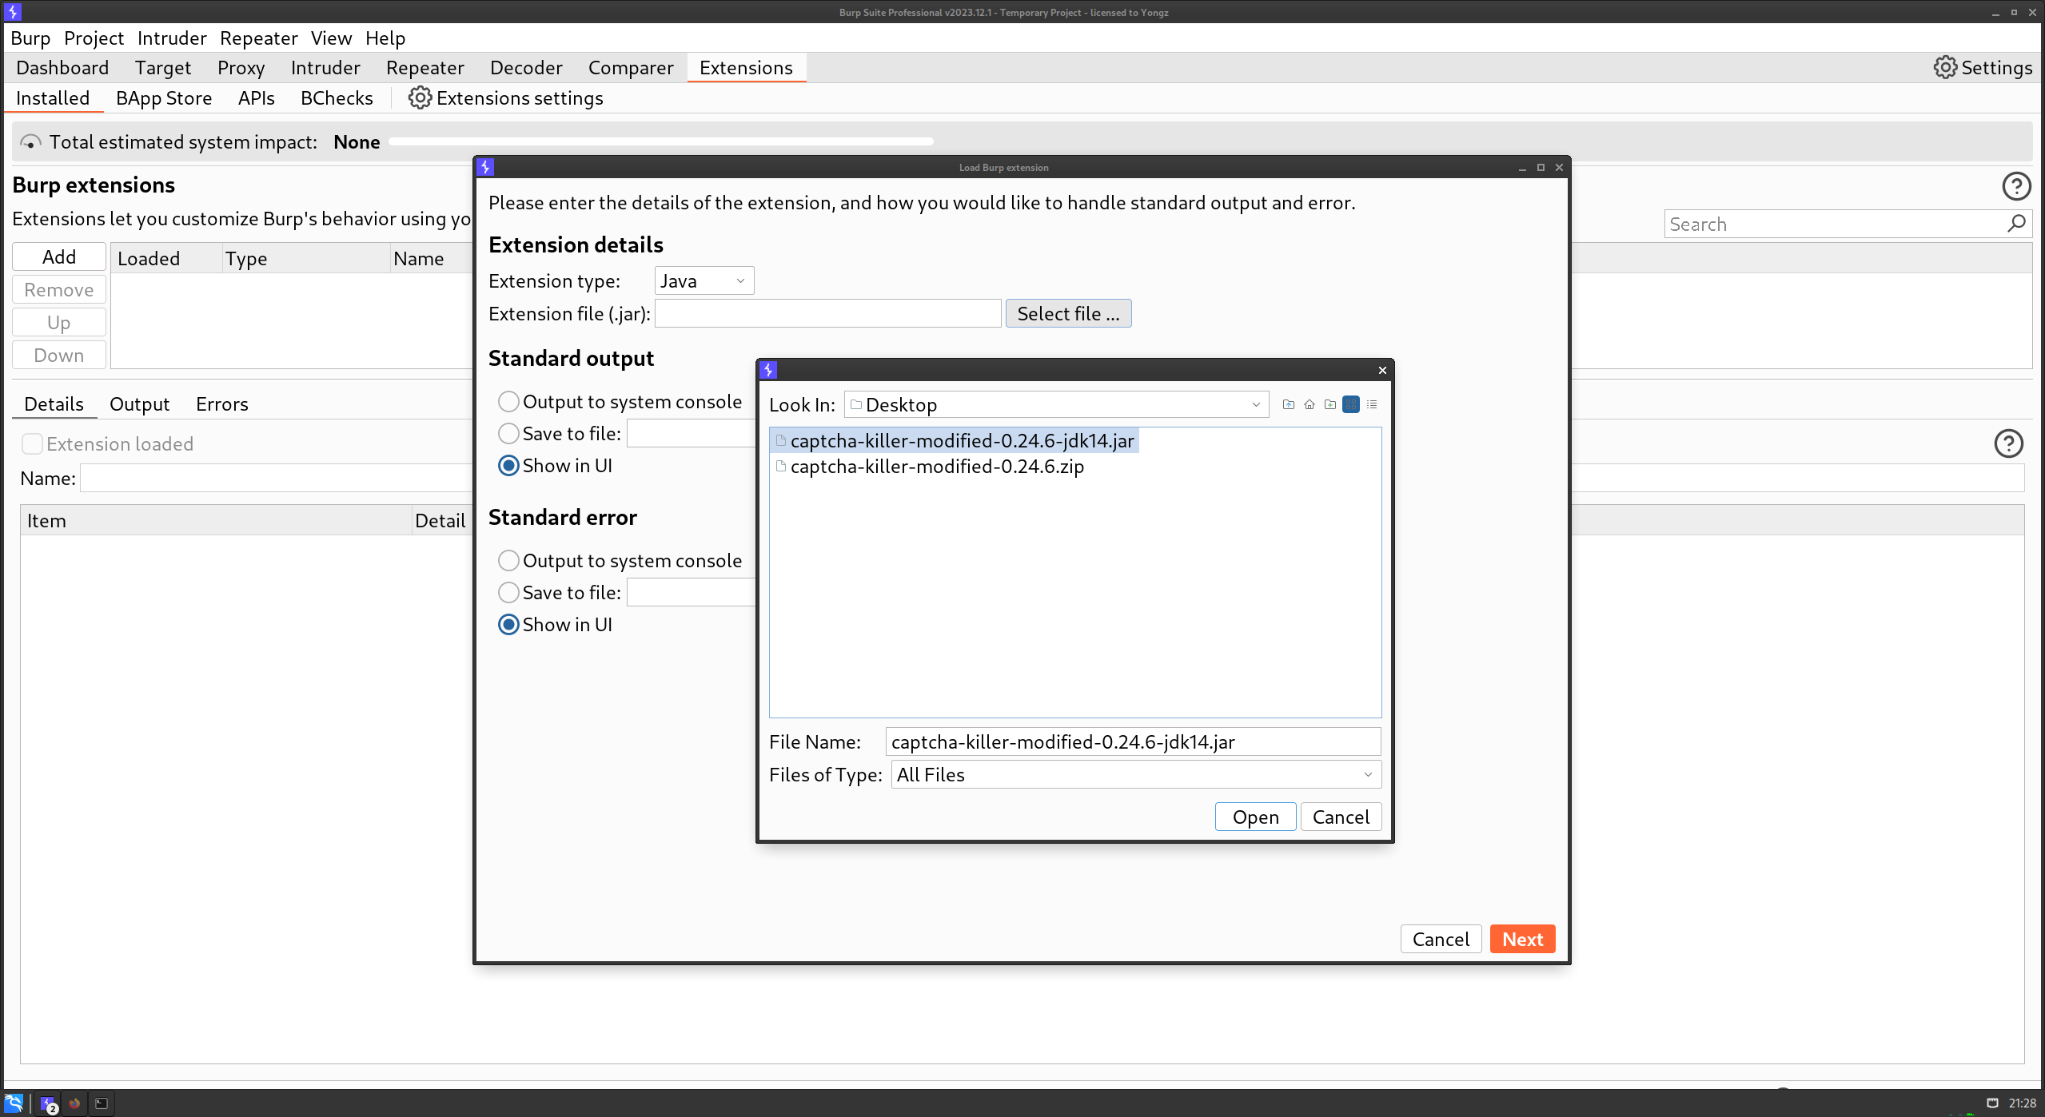The image size is (2045, 1117).
Task: Click the Select file button
Action: click(1068, 313)
